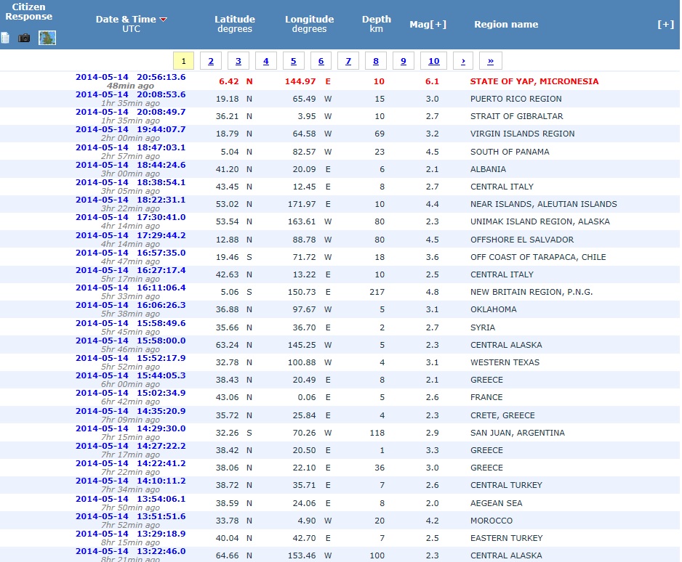Click the map icon under Citizen Response
This screenshot has width=682, height=562.
pos(47,38)
